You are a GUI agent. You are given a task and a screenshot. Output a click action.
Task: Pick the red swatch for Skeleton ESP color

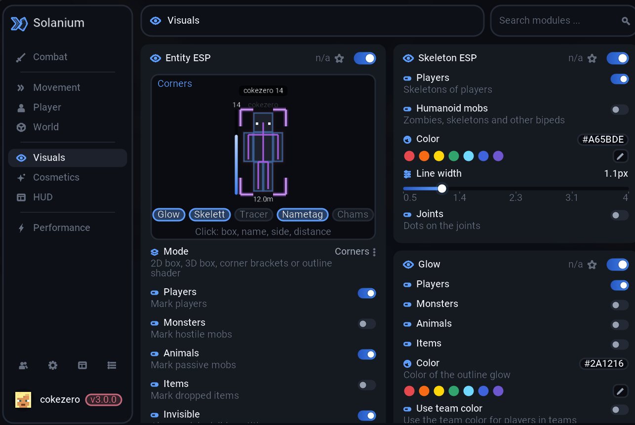(x=409, y=156)
